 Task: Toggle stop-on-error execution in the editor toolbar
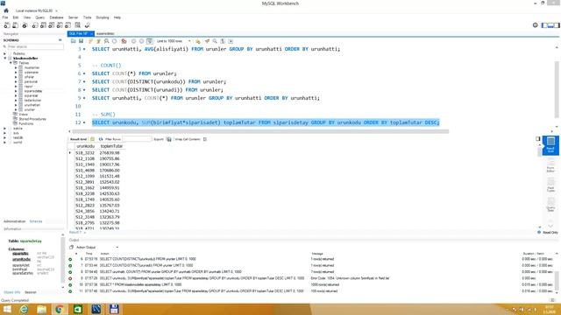click(124, 41)
